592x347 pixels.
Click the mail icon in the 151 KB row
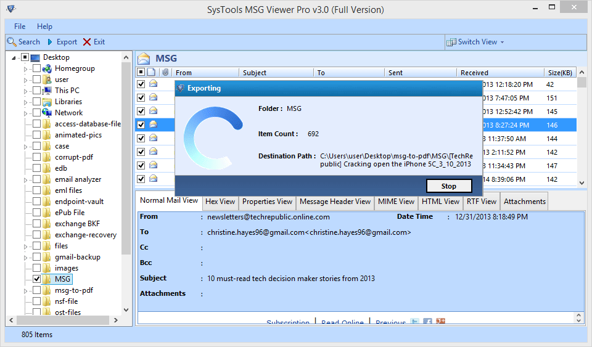point(154,97)
